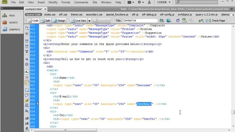Open the View Options icon
Image resolution: width=235 pixels, height=132 pixels.
click(x=184, y=21)
